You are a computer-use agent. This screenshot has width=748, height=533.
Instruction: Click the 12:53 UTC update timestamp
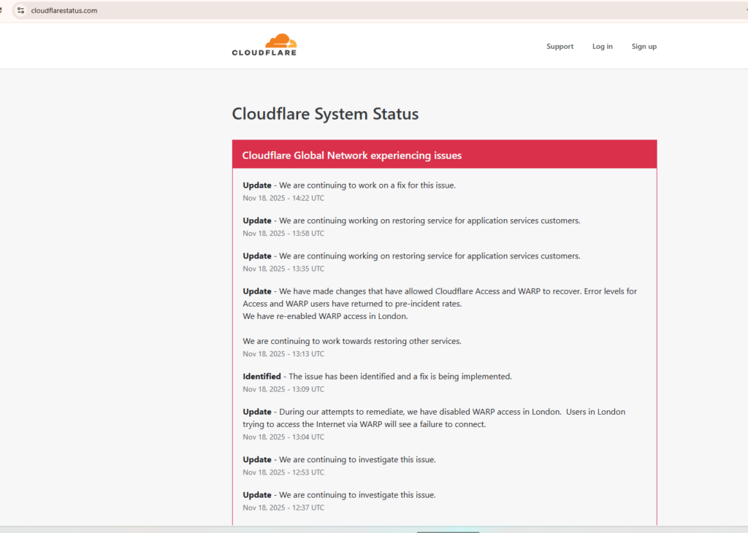[x=283, y=472]
